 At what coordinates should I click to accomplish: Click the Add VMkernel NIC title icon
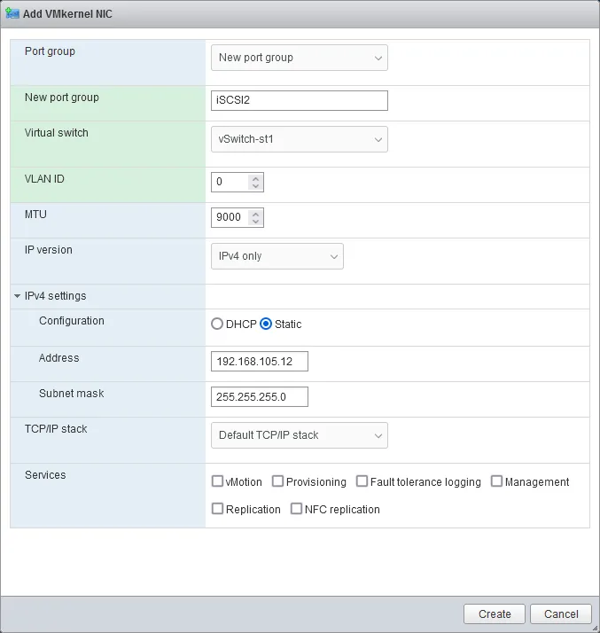pos(12,14)
